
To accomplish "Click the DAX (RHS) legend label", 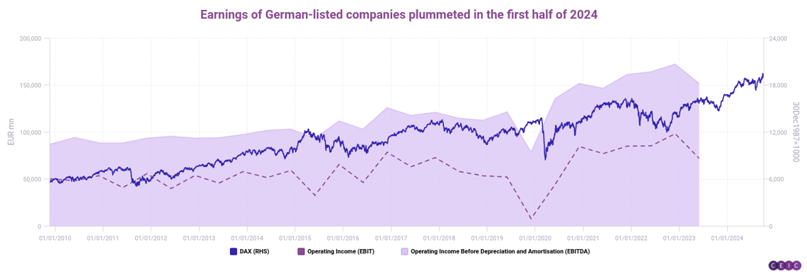I will point(254,253).
